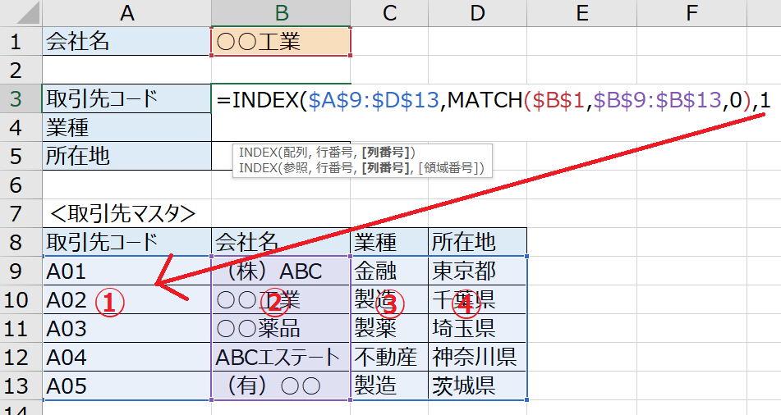This screenshot has width=781, height=415.
Task: Click cell B1 containing ○○工業
Action: (281, 41)
